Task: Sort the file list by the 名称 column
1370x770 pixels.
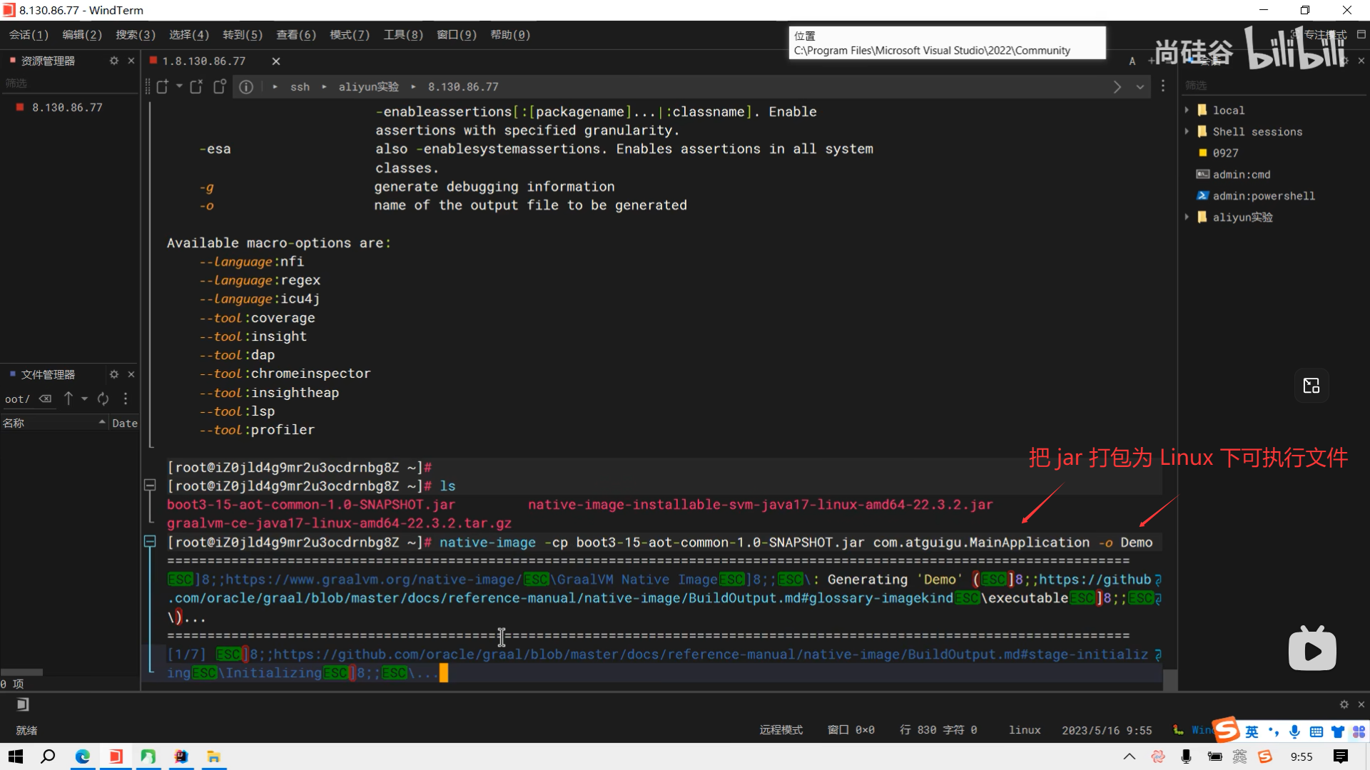Action: pyautogui.click(x=14, y=423)
